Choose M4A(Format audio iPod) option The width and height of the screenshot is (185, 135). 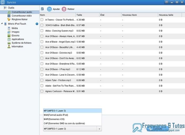click(72, 115)
